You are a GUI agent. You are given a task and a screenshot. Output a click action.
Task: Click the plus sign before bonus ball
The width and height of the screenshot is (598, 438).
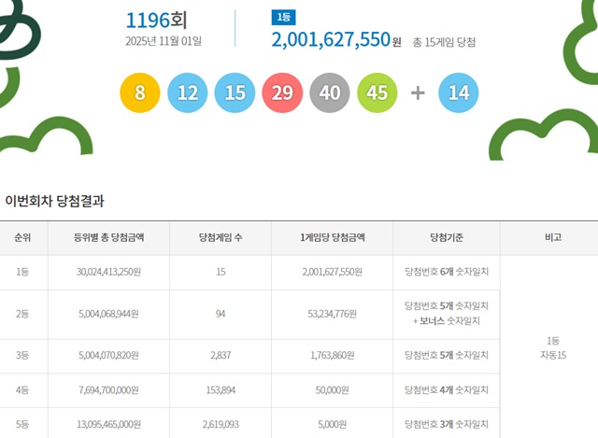[419, 93]
